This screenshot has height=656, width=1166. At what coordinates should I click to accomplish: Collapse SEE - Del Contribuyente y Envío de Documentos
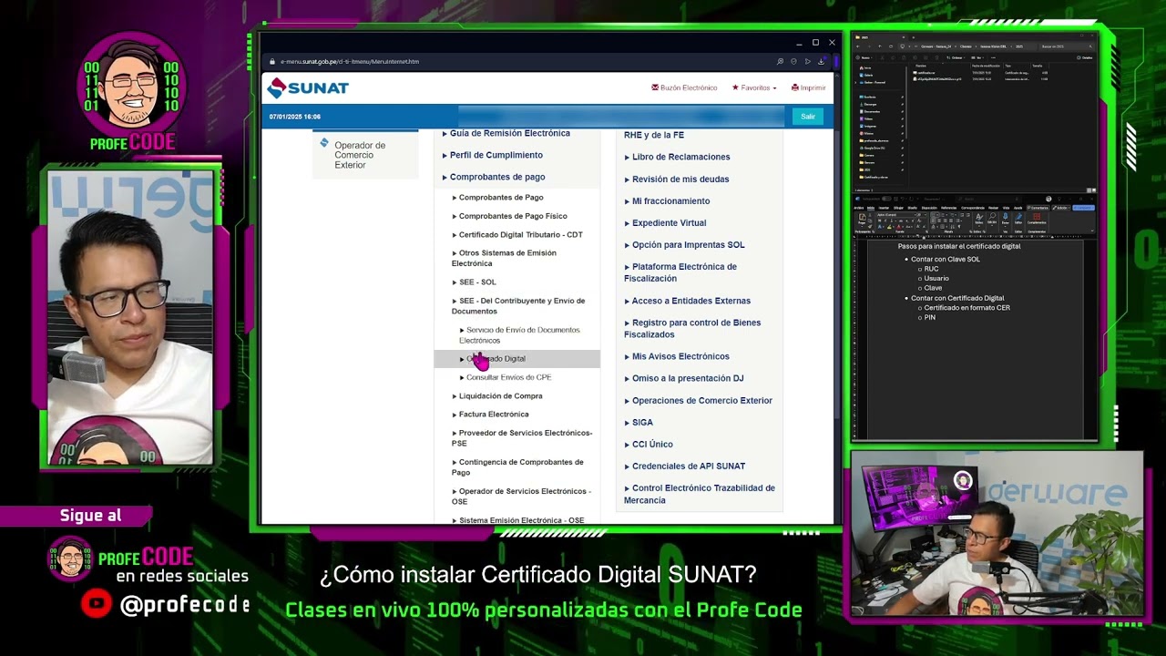[518, 306]
